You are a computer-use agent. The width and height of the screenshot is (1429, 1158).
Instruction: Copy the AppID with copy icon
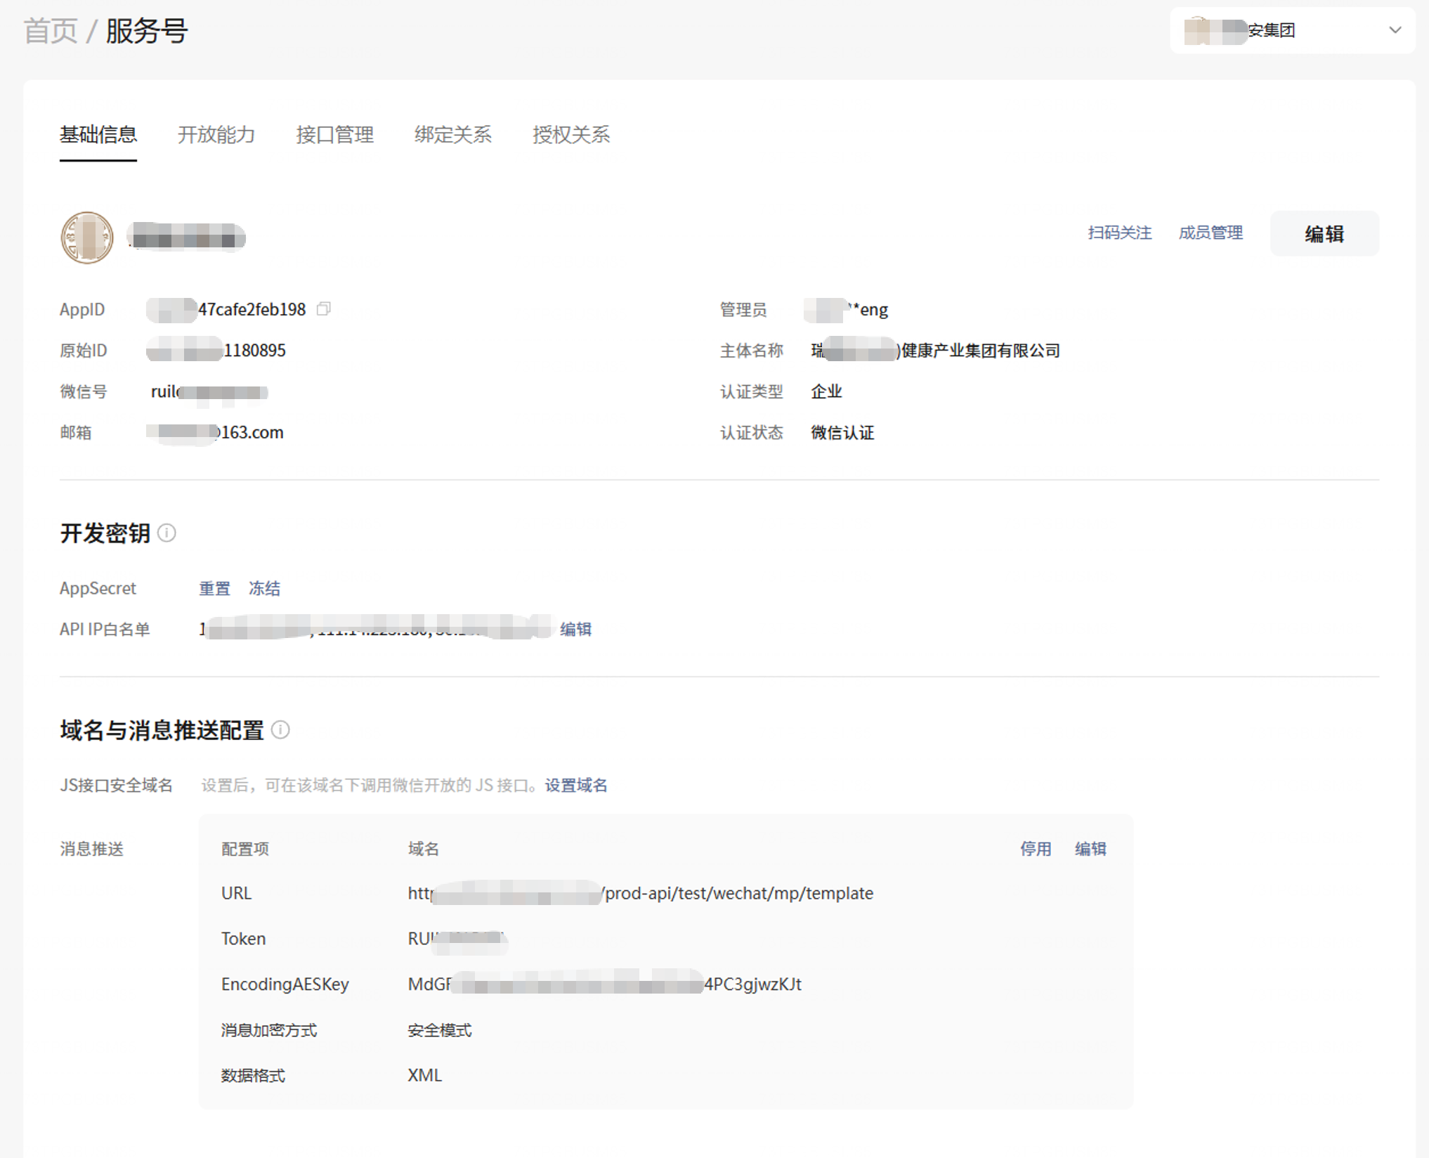point(323,309)
